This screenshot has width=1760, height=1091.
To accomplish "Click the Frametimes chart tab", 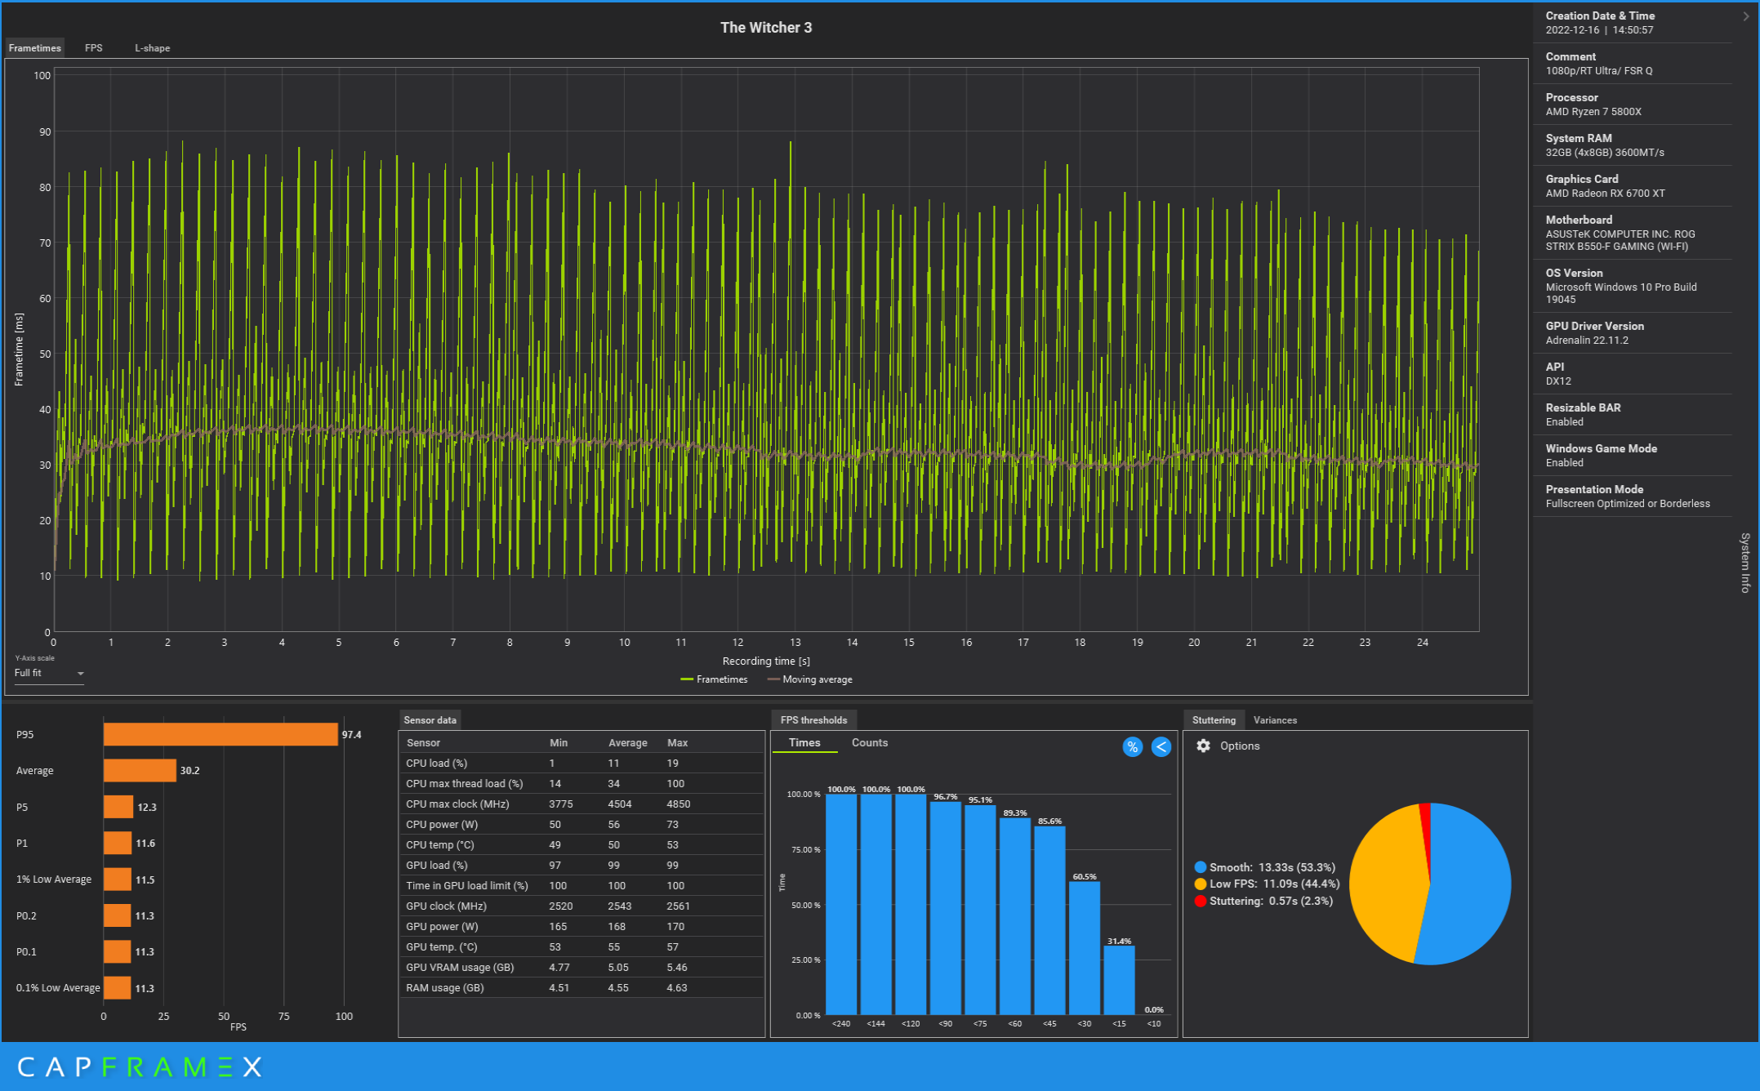I will click(34, 47).
